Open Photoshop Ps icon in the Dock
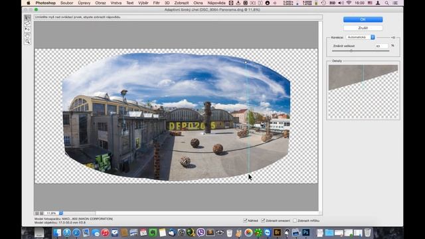The height and width of the screenshot is (239, 425). pyautogui.click(x=306, y=232)
